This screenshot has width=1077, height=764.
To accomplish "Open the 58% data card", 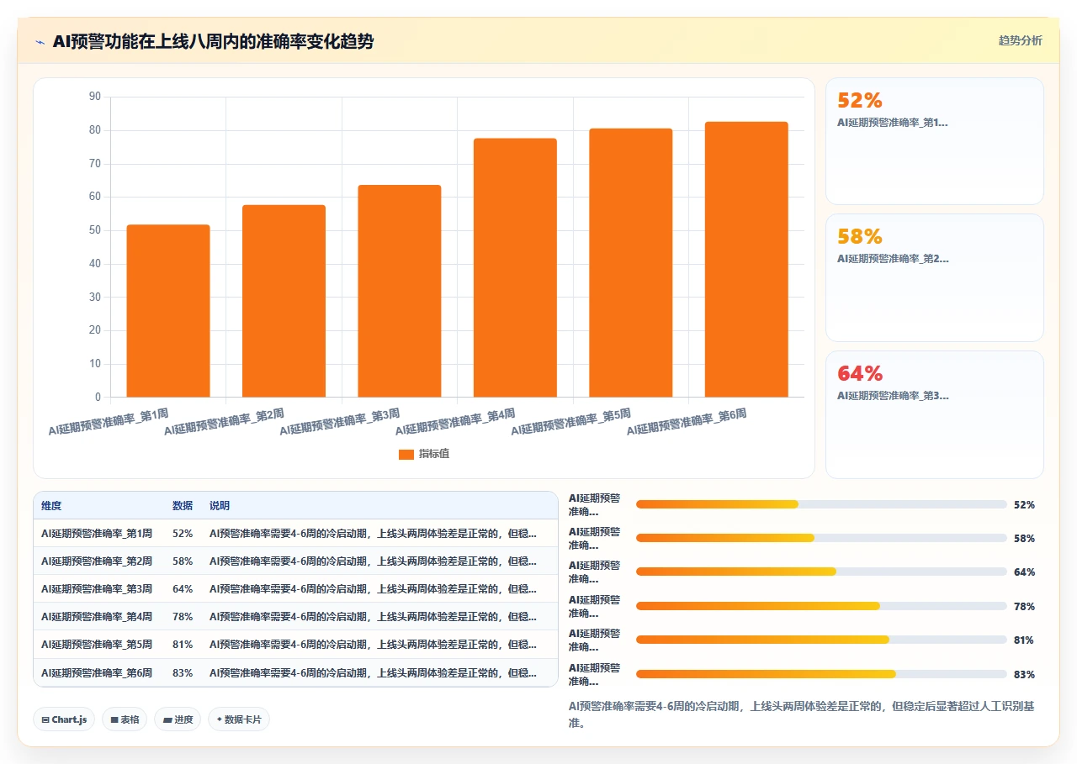I will click(x=935, y=277).
